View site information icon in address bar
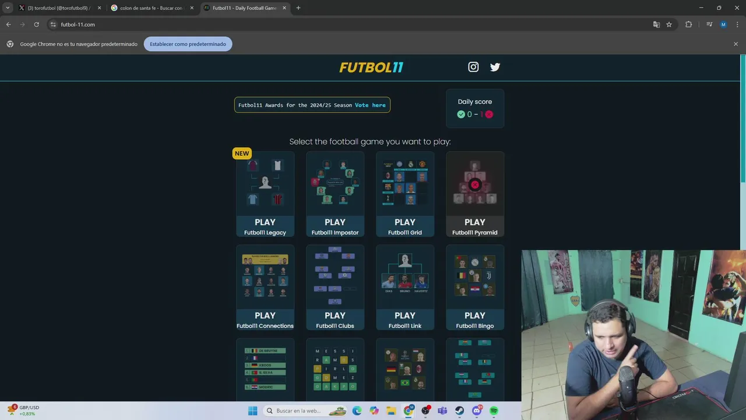The height and width of the screenshot is (420, 746). point(53,24)
